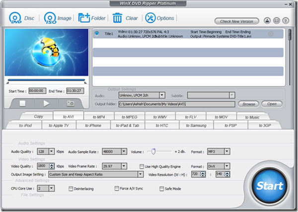
Task: Switch to the to Music tab
Action: pyautogui.click(x=252, y=117)
